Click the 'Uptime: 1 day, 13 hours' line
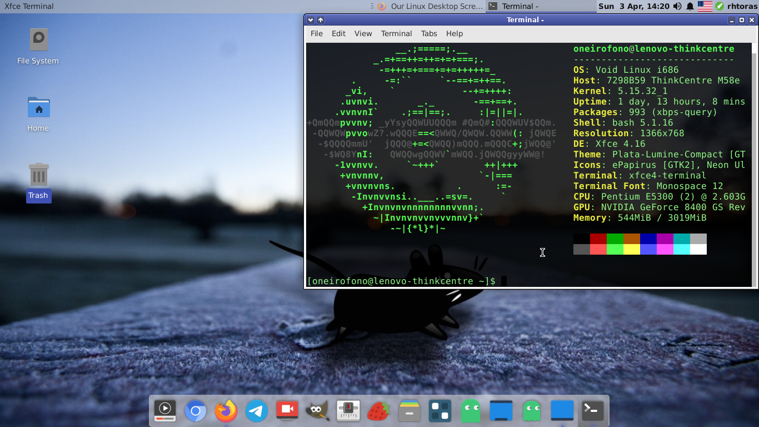The width and height of the screenshot is (759, 427). tap(660, 102)
